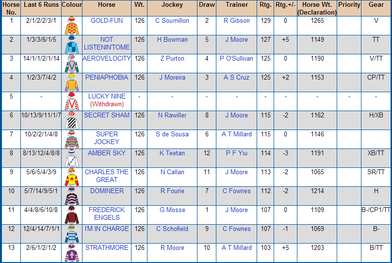This screenshot has width=392, height=263.
Task: Open the PENIAPHOBIA horse profile
Action: coord(107,77)
